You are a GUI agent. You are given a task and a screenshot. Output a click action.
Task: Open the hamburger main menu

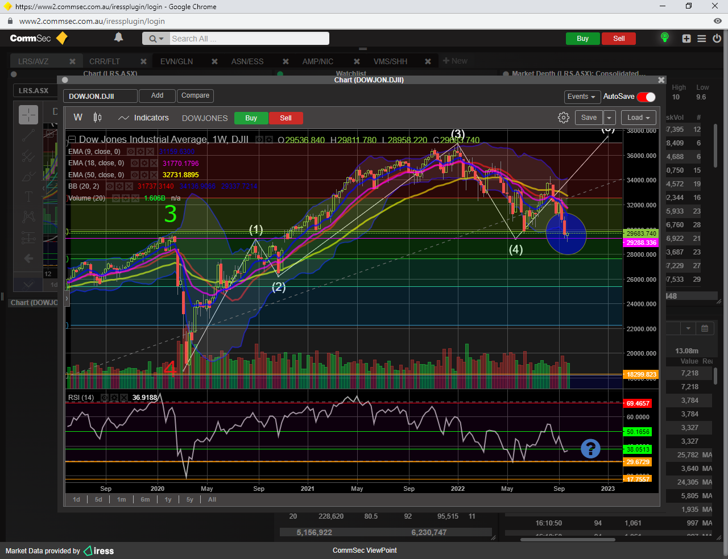click(702, 39)
